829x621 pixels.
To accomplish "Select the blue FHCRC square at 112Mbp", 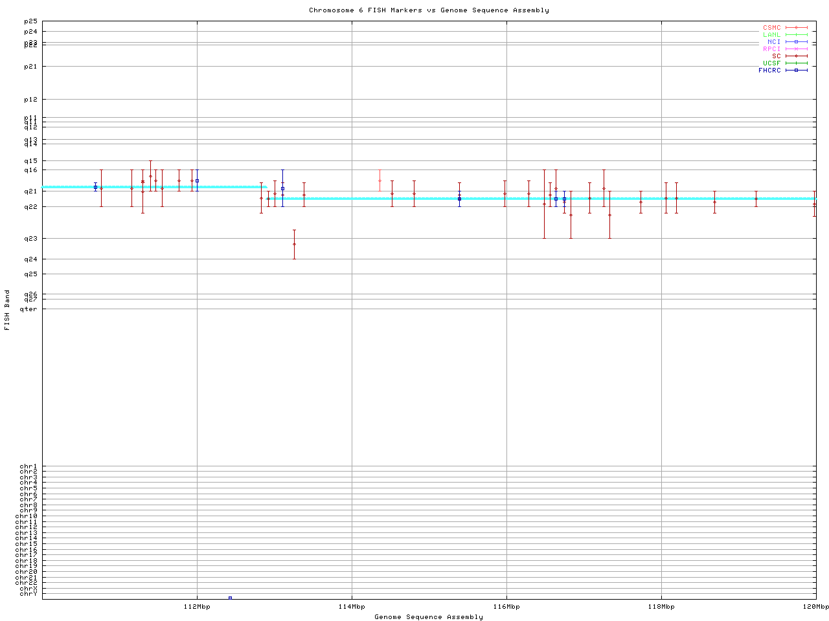I will click(x=197, y=180).
